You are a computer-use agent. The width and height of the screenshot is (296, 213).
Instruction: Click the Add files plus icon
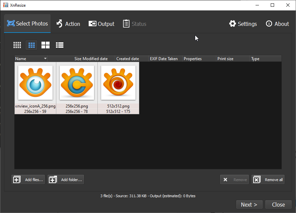pos(17,179)
